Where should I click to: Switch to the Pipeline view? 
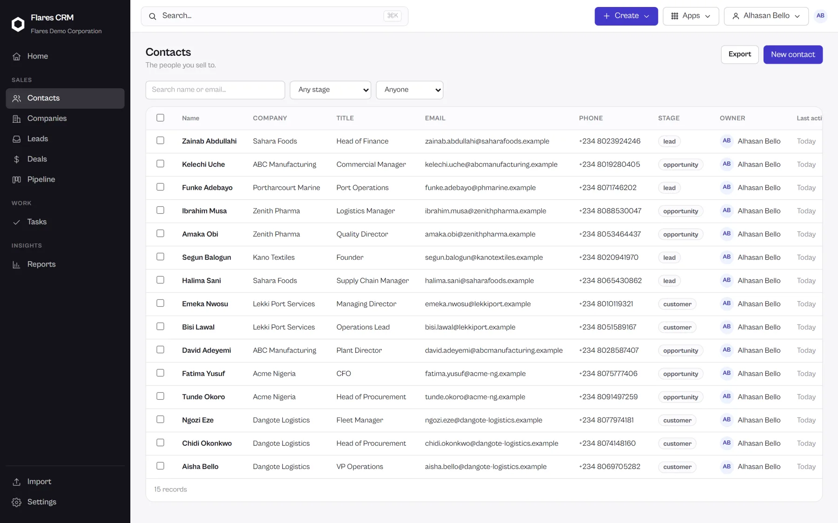point(65,179)
